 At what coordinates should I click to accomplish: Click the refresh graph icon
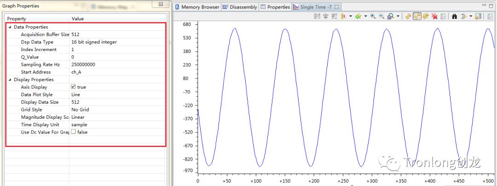point(408,16)
